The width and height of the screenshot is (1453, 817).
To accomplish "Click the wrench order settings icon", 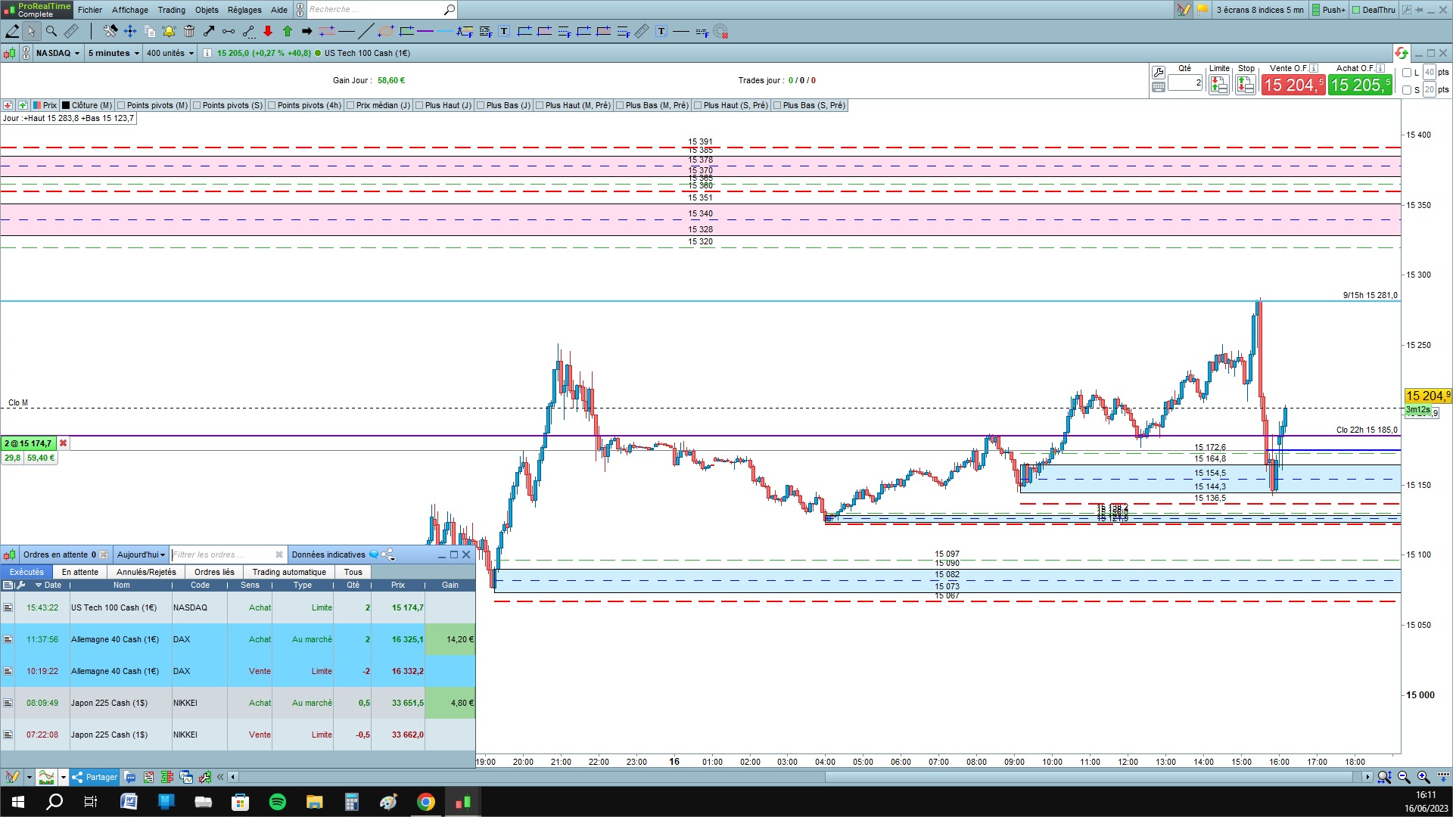I will tap(1158, 72).
